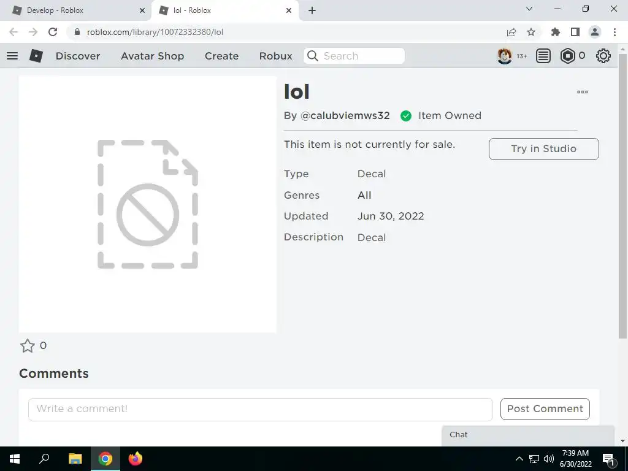Toggle the Chrome side panel
Viewport: 628px width, 471px height.
pos(575,32)
